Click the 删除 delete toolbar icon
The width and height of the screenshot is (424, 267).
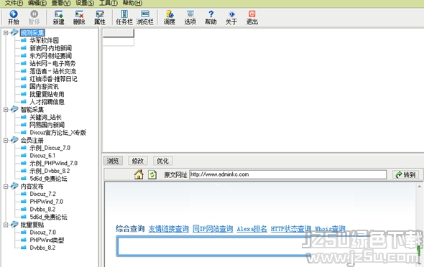(x=79, y=14)
